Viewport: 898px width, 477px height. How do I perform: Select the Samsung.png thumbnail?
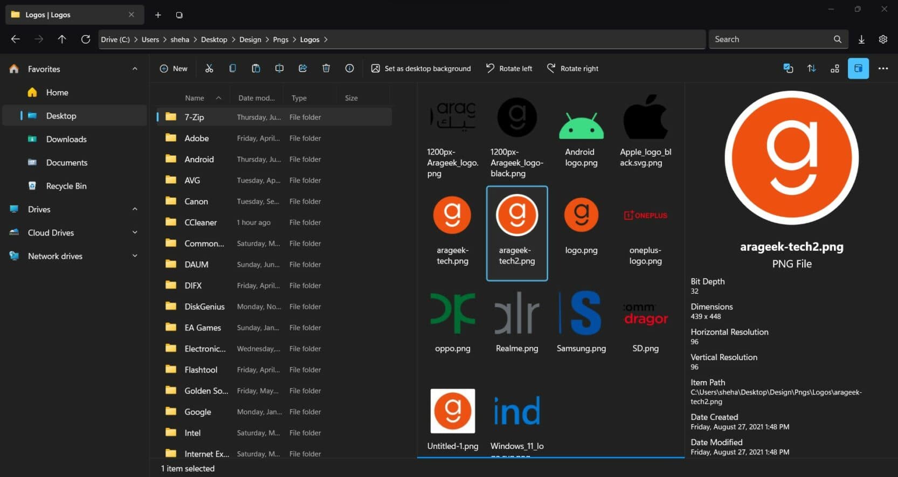click(581, 322)
